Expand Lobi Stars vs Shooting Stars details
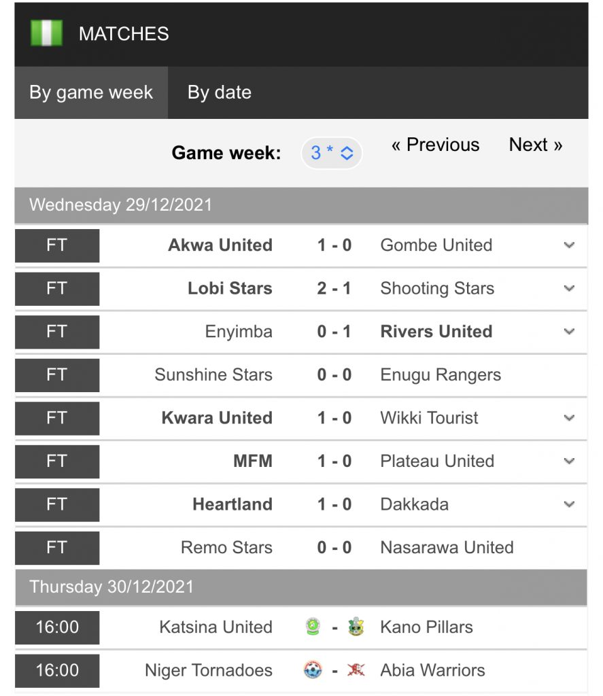Viewport: 603px width, 696px height. 569,288
